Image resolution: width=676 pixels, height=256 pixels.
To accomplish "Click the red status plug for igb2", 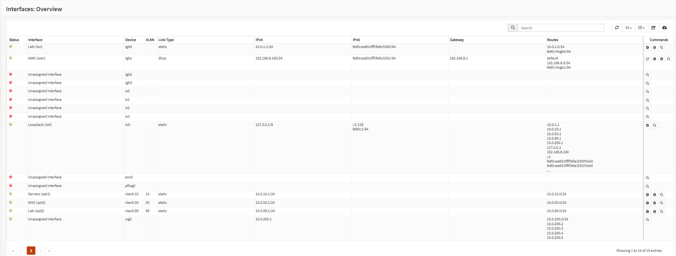I will pos(11,74).
